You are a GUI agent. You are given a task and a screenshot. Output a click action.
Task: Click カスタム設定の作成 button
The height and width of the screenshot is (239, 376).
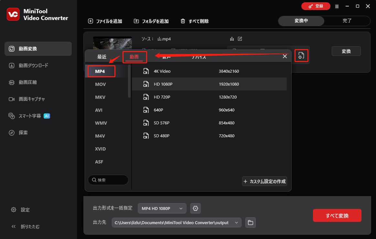(x=264, y=181)
